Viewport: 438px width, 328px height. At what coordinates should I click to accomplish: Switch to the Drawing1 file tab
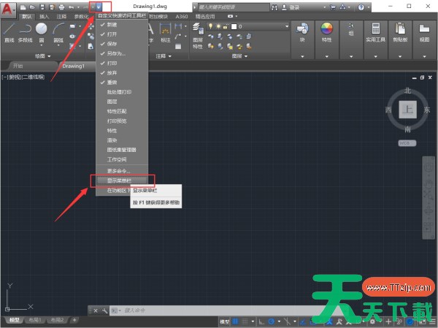coord(73,66)
